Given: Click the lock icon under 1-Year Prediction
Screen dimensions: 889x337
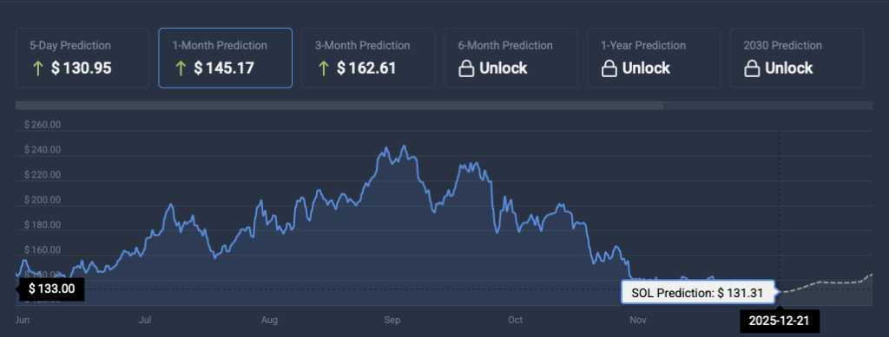Looking at the screenshot, I should point(609,69).
